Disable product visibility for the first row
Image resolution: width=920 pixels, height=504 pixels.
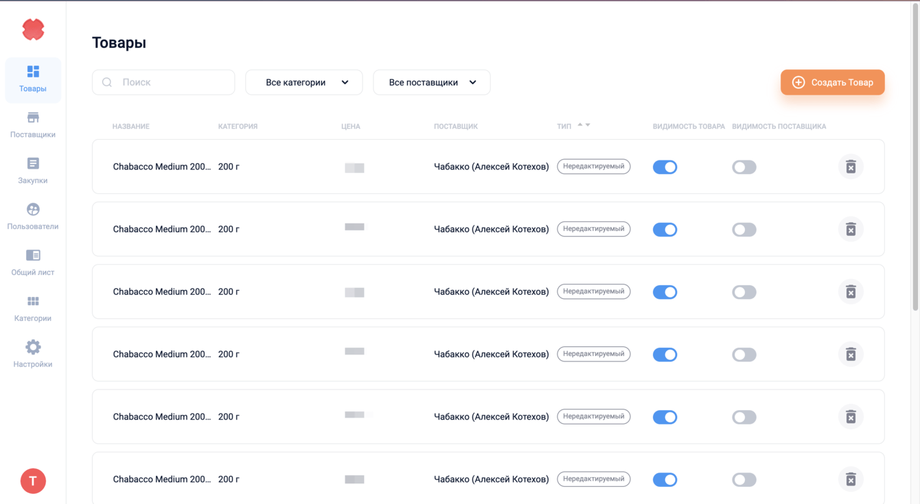pyautogui.click(x=665, y=167)
